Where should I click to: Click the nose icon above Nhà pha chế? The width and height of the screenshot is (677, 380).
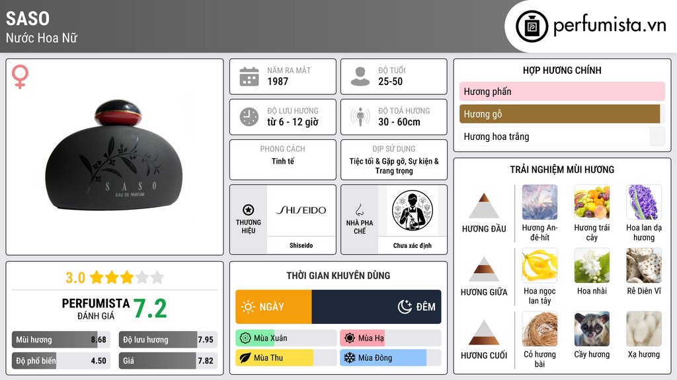pyautogui.click(x=359, y=210)
